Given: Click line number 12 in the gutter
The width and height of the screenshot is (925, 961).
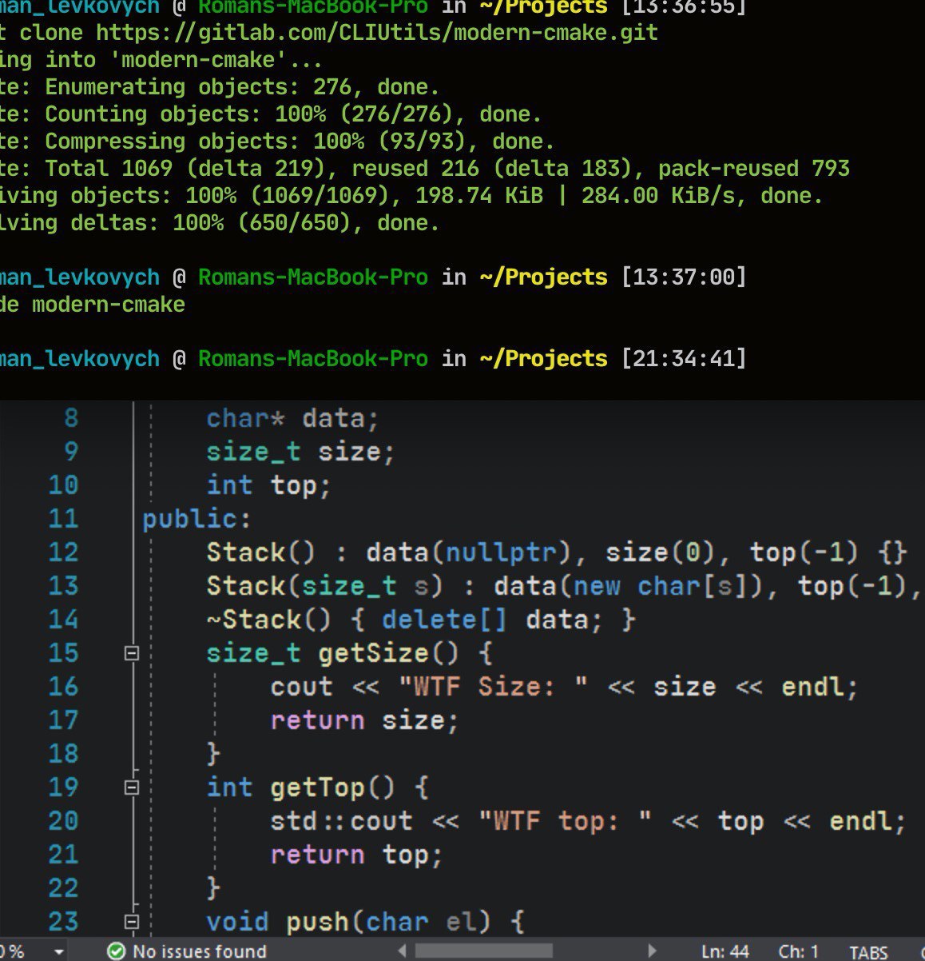Looking at the screenshot, I should click(x=64, y=552).
